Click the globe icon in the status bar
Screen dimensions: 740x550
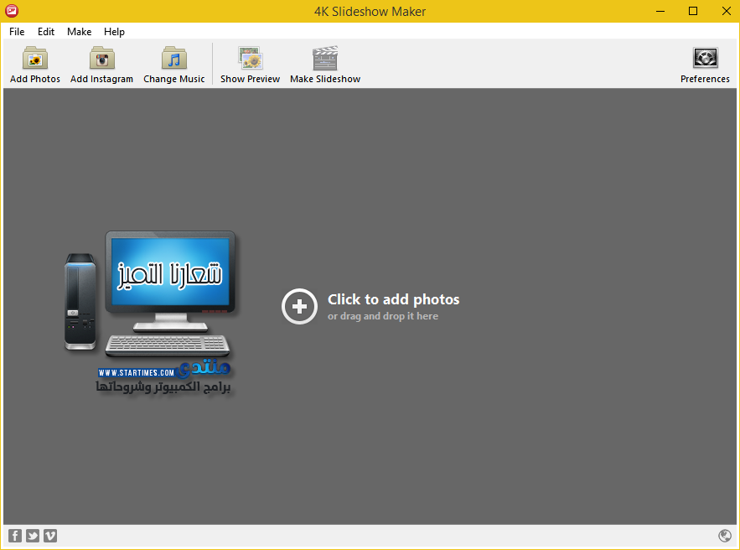725,536
